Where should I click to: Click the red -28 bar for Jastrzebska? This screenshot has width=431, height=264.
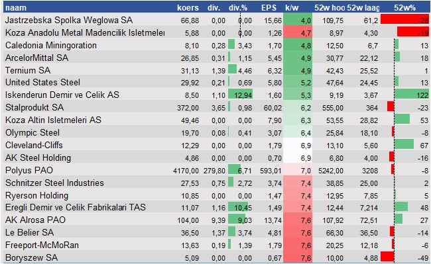click(404, 19)
